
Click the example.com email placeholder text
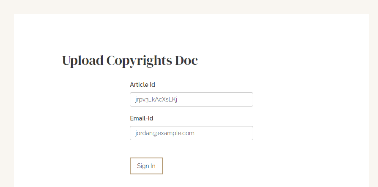coord(165,133)
